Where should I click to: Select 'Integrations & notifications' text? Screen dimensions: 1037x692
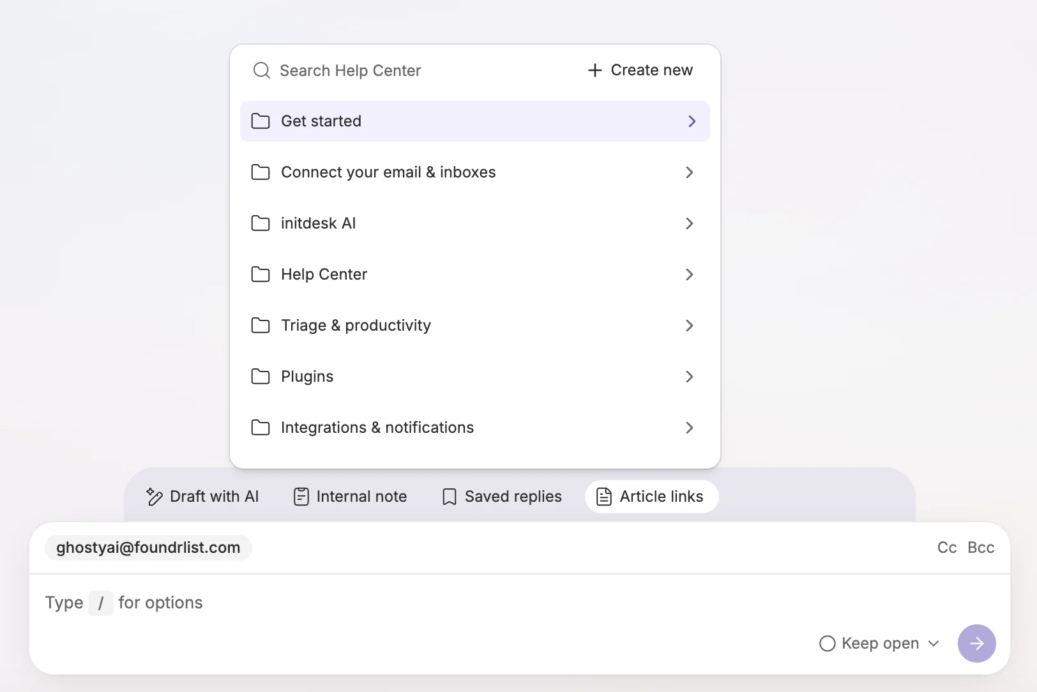point(377,428)
